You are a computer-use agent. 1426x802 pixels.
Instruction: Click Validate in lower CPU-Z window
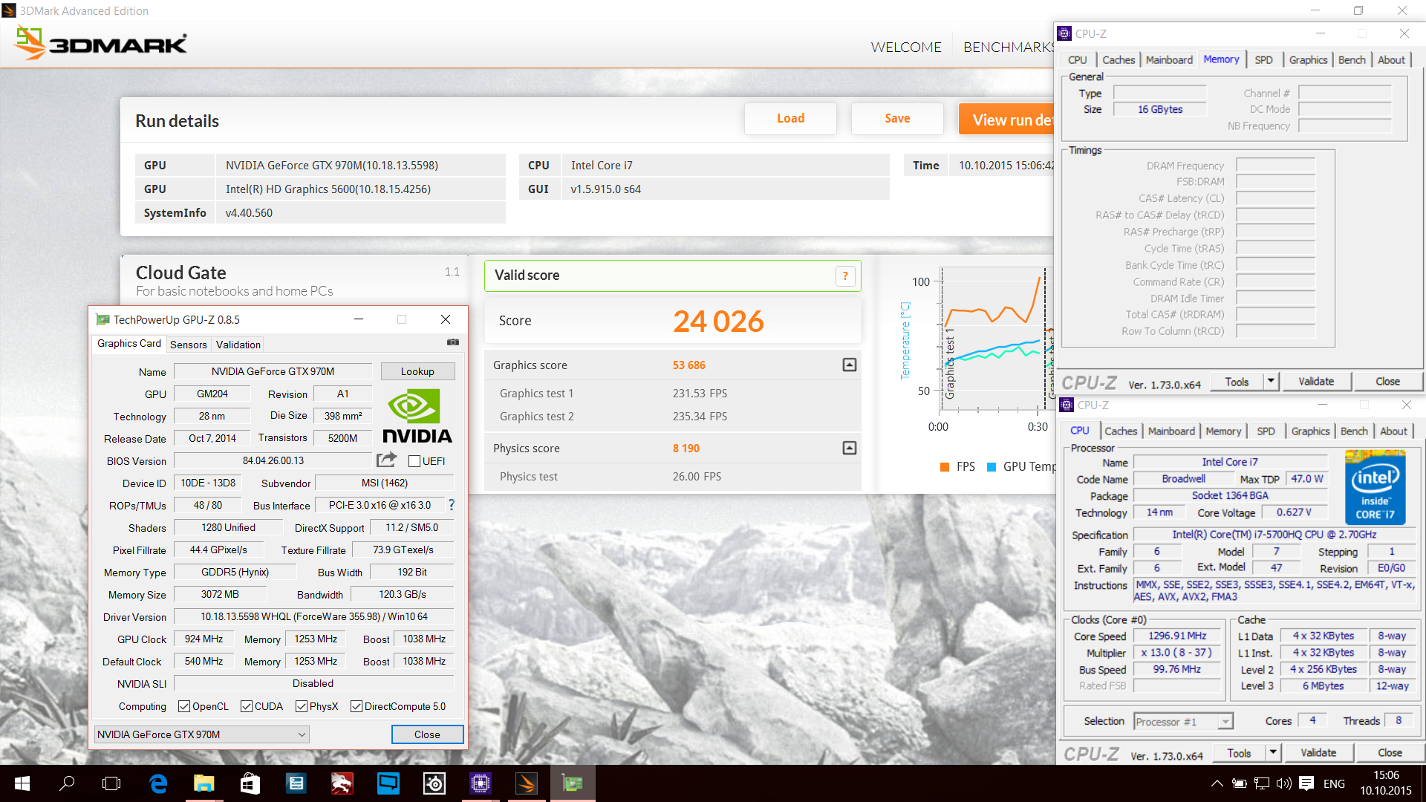click(1318, 752)
